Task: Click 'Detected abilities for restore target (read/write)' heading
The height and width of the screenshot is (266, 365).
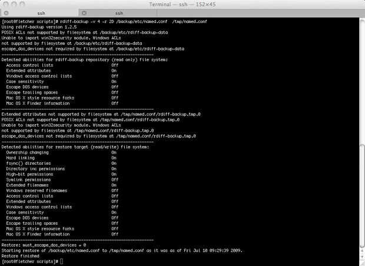Action: coord(75,147)
